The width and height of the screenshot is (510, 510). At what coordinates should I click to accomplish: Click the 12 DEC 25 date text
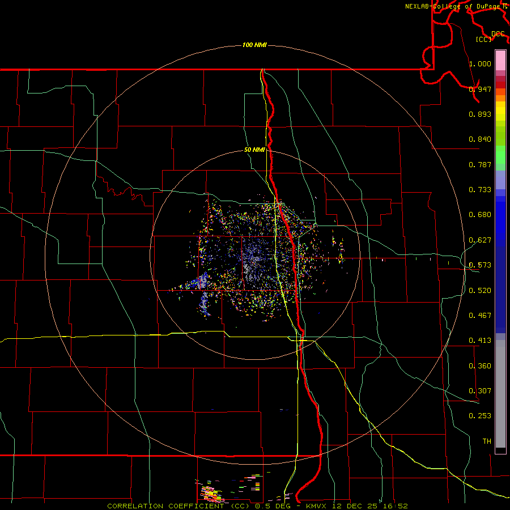pos(356,506)
